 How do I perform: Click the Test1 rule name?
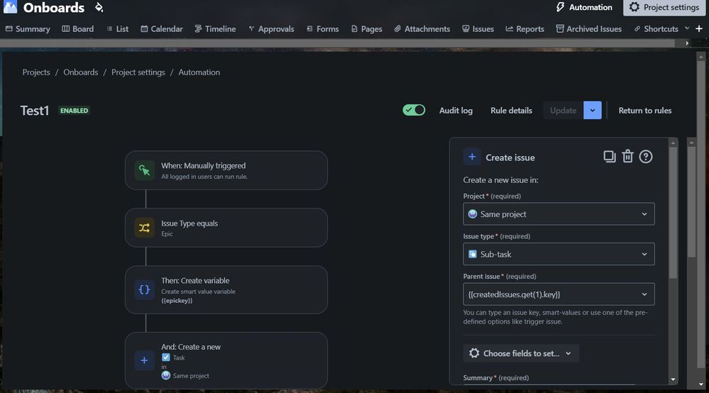coord(34,111)
